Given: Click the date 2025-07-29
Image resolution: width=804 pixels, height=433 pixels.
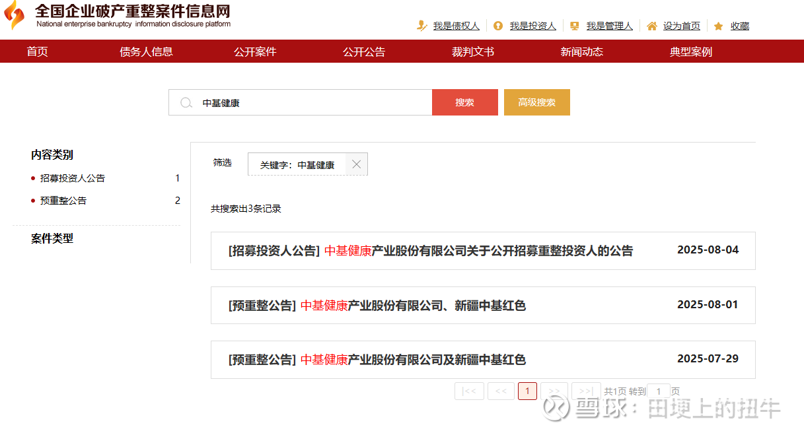Looking at the screenshot, I should click(x=708, y=359).
